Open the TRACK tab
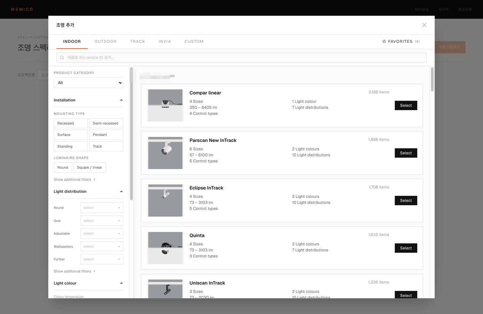This screenshot has height=314, width=483. coord(138,42)
